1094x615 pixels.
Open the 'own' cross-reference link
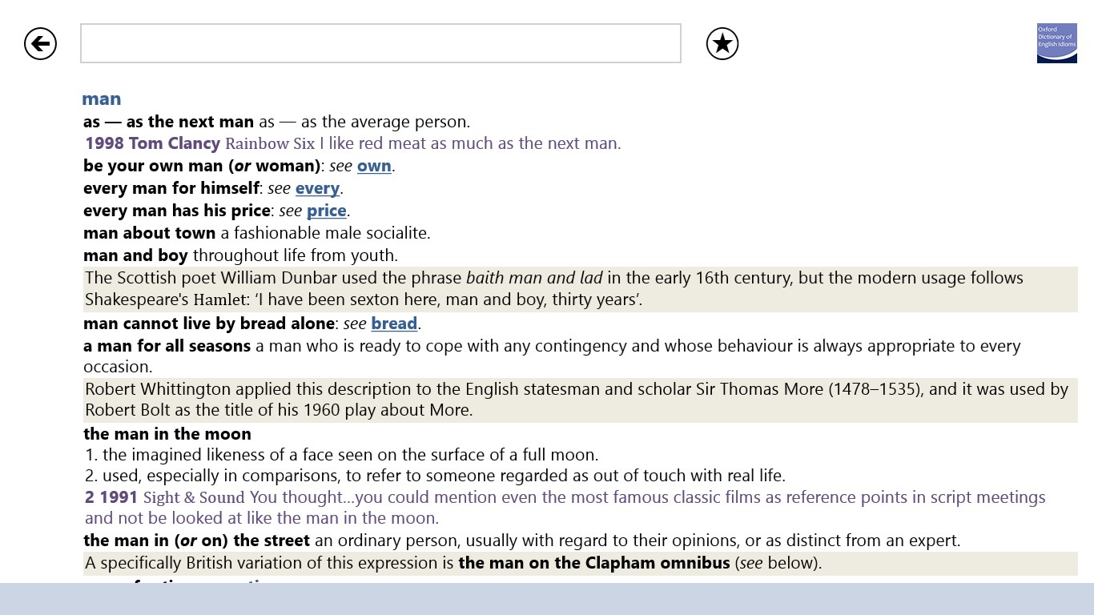[374, 166]
